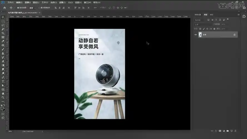This screenshot has width=247, height=139.
Task: Select the Rectangular Marquee tool
Action: click(x=3, y=21)
